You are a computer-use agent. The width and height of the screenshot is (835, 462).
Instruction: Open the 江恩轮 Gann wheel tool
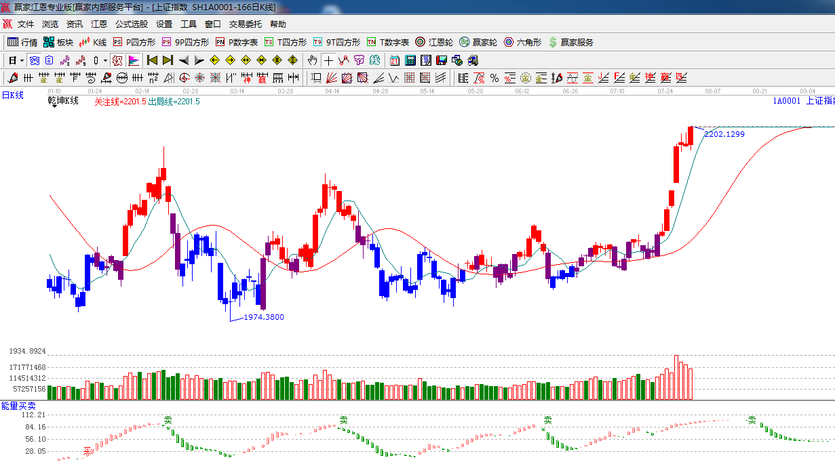pyautogui.click(x=434, y=42)
